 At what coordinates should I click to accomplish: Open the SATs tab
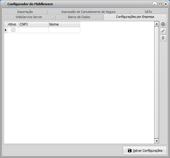(148, 12)
